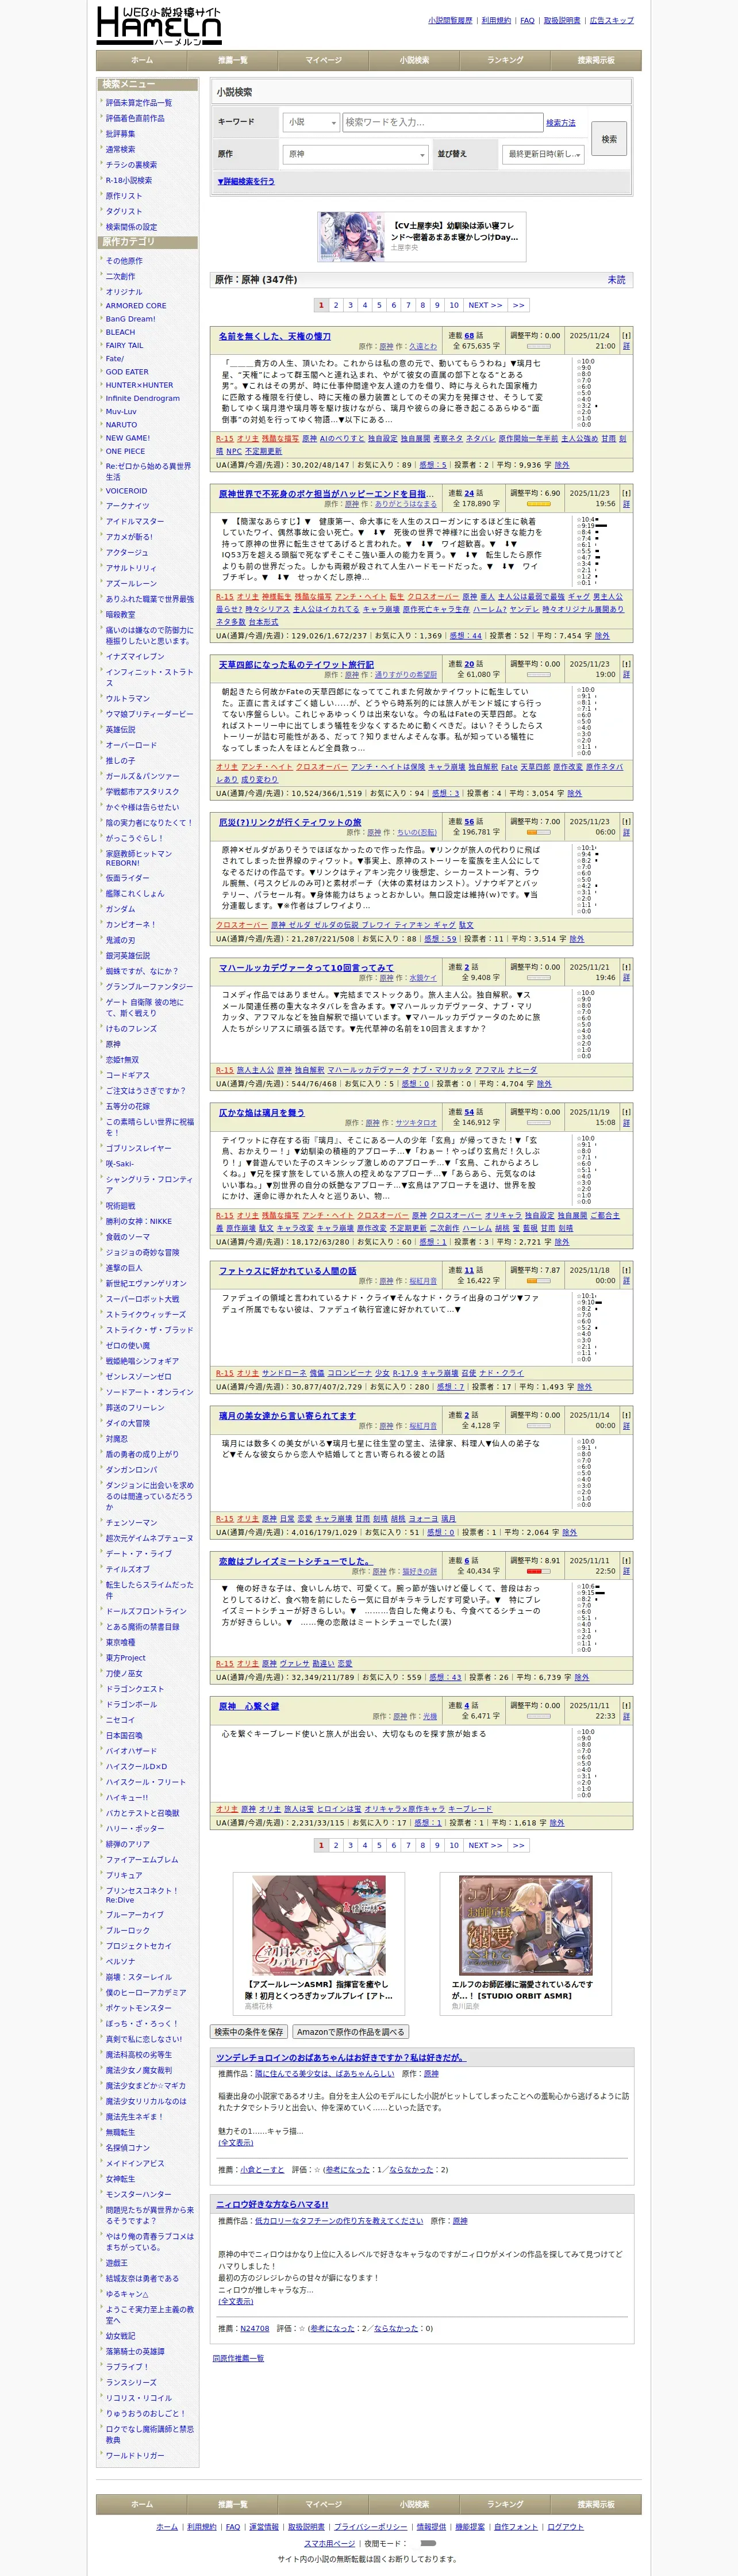Open 詳 details for ファトゥスに好かれている人間の話
The image size is (738, 2576).
(626, 1280)
